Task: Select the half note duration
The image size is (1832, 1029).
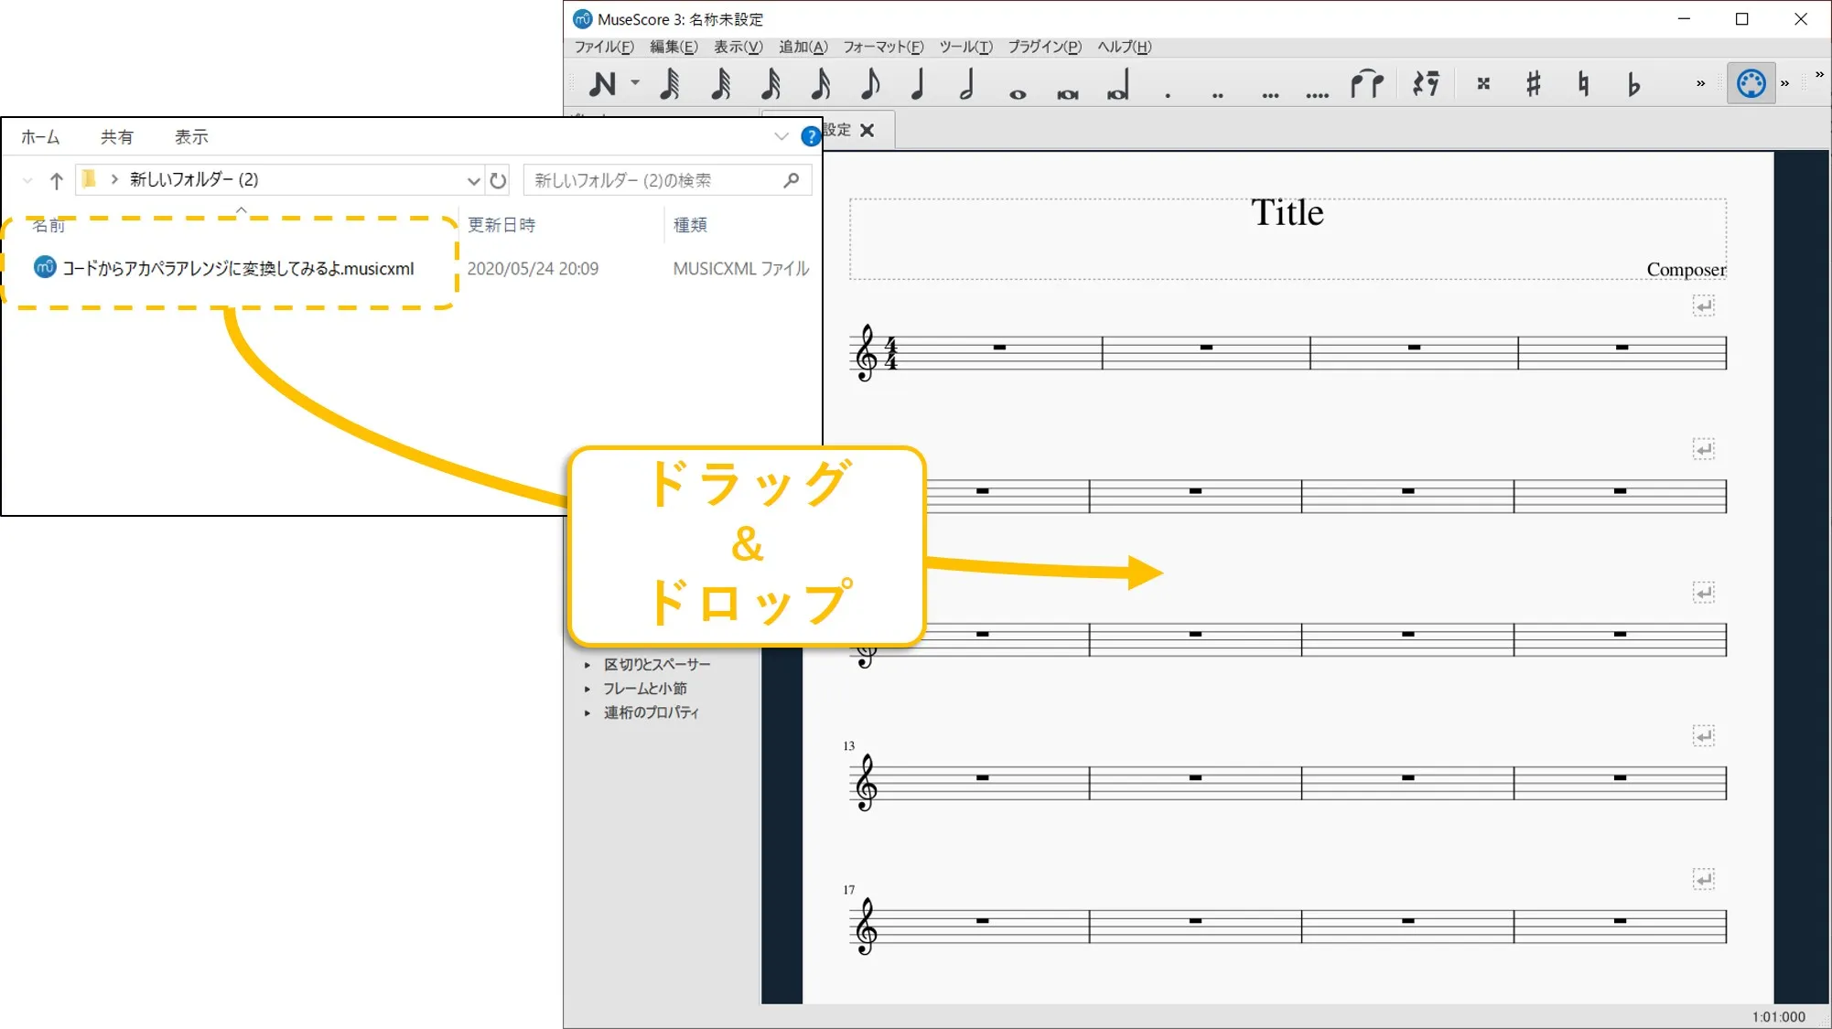Action: tap(967, 84)
